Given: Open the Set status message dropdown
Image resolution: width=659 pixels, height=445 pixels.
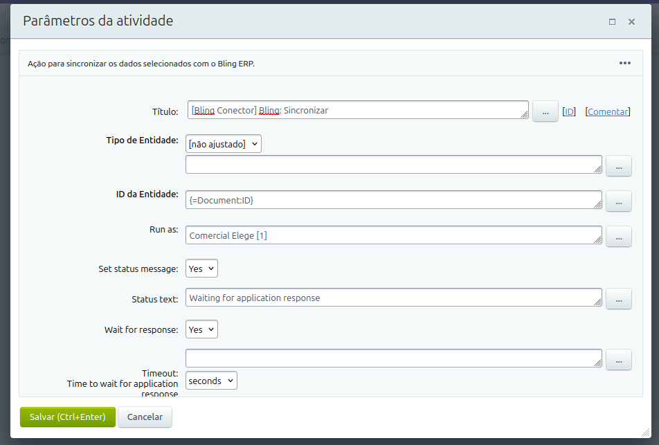Looking at the screenshot, I should click(201, 269).
